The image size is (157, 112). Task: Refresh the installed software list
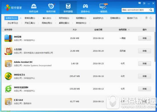tap(151, 18)
